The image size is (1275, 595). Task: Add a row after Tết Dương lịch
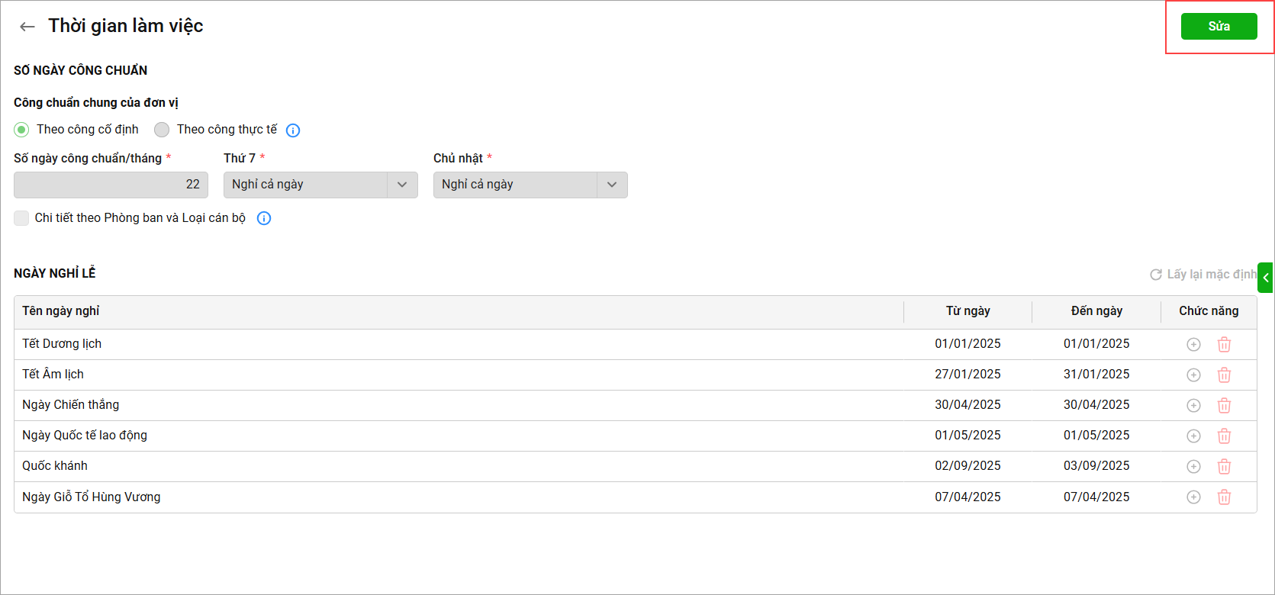[x=1193, y=345]
